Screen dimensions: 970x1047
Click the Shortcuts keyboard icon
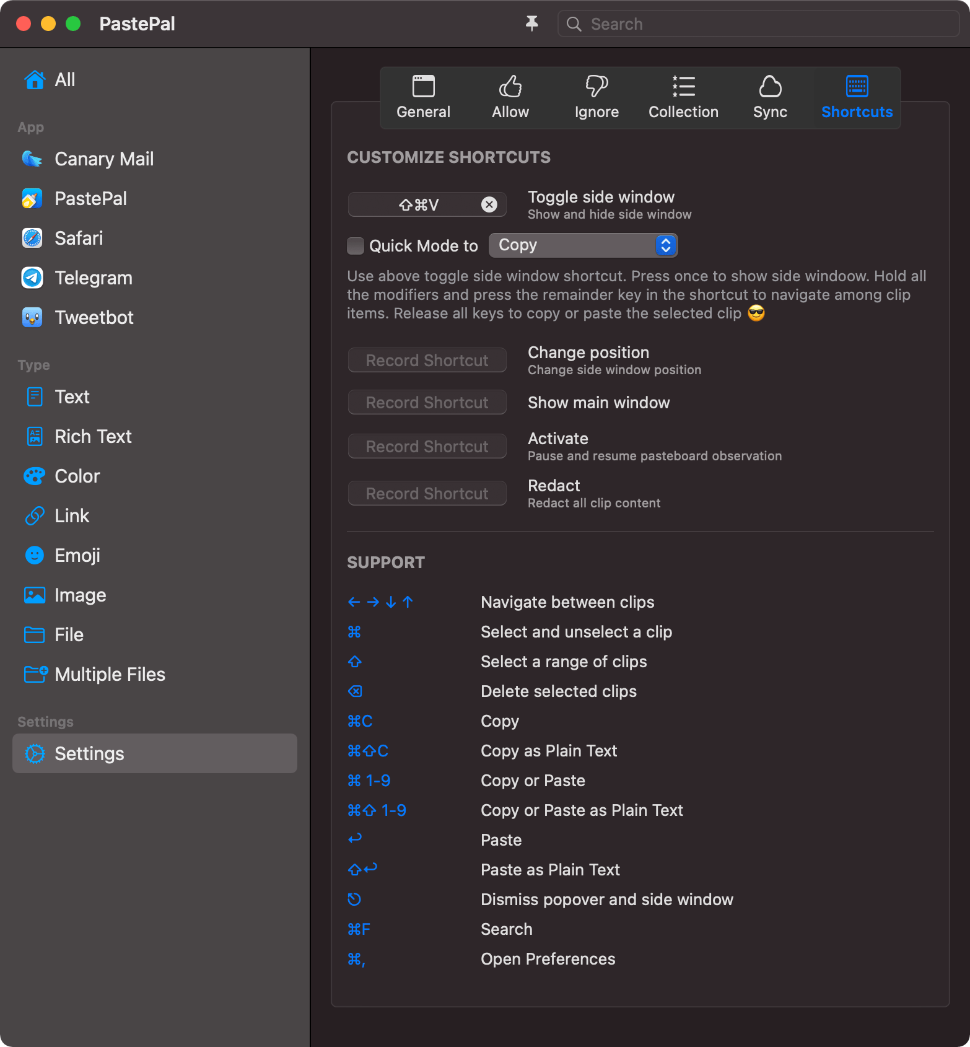[857, 86]
